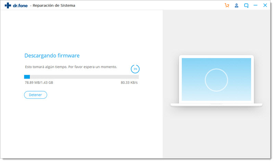274x162 pixels.
Task: Click the 'Descargando firmware' heading
Action: tap(52, 56)
